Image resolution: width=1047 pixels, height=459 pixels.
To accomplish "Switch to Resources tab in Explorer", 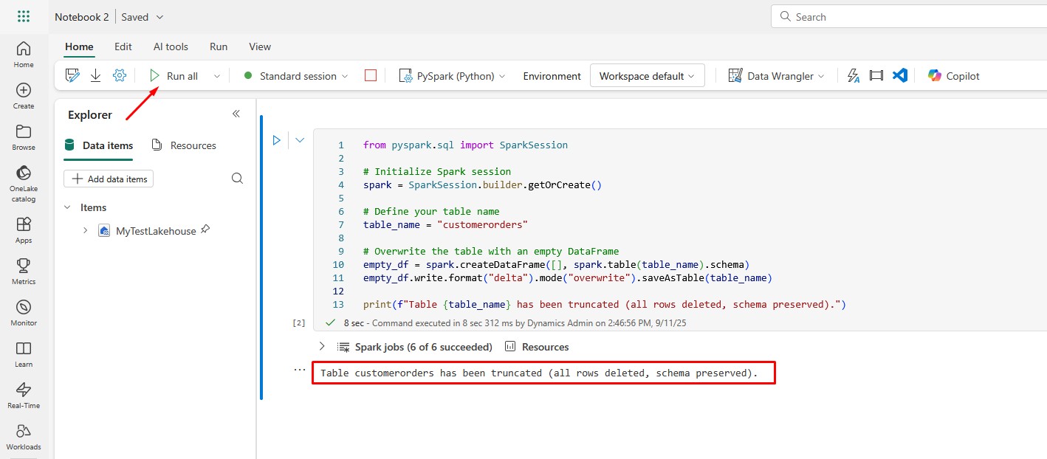I will [x=184, y=145].
